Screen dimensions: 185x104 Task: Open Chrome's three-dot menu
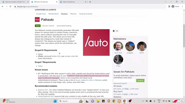click(182, 6)
